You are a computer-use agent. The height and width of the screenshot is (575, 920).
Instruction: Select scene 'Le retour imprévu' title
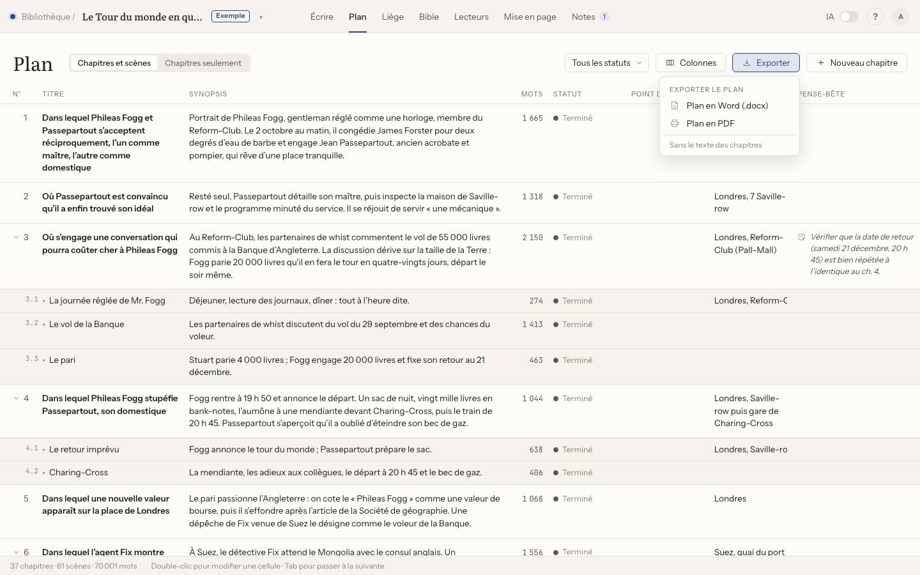(84, 449)
